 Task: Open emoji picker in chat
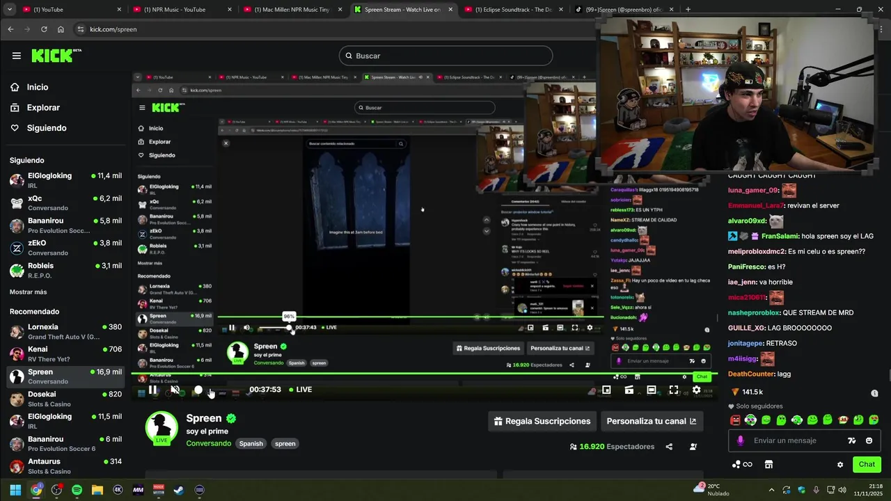pos(869,440)
